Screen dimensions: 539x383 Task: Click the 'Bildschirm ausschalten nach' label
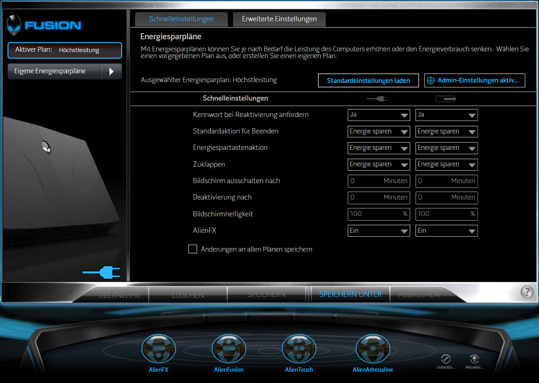pos(236,181)
